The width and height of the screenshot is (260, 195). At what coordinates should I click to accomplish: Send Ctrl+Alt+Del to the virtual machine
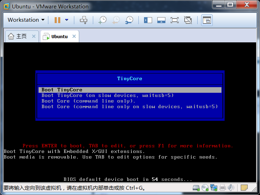coord(83,20)
